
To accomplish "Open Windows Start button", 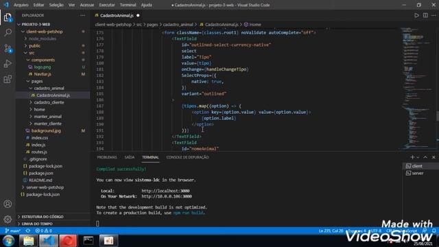I will tap(9, 241).
